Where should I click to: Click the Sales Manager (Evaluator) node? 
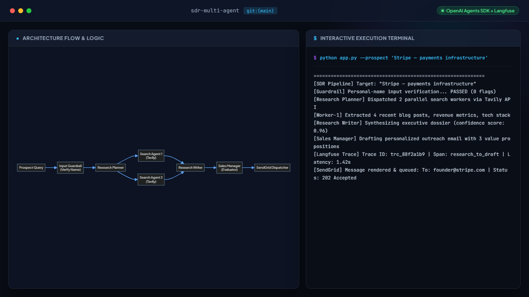point(229,168)
